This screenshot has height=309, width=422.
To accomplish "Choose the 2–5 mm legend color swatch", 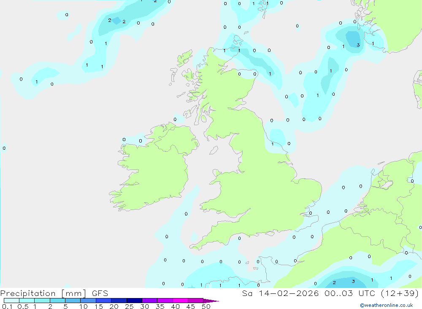I will pos(57,301).
